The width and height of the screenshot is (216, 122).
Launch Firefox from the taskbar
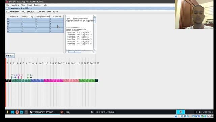point(17,112)
